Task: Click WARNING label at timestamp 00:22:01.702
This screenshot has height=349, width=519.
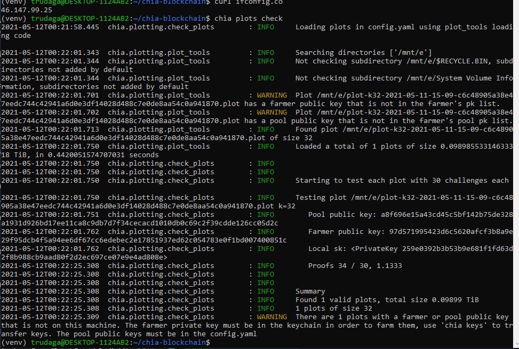Action: pos(272,112)
